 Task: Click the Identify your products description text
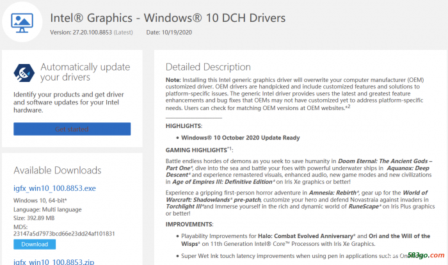(68, 102)
